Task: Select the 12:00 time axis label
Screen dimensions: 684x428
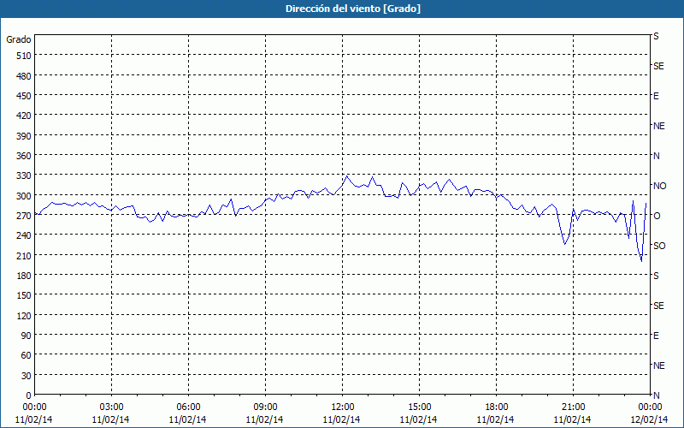Action: click(343, 407)
